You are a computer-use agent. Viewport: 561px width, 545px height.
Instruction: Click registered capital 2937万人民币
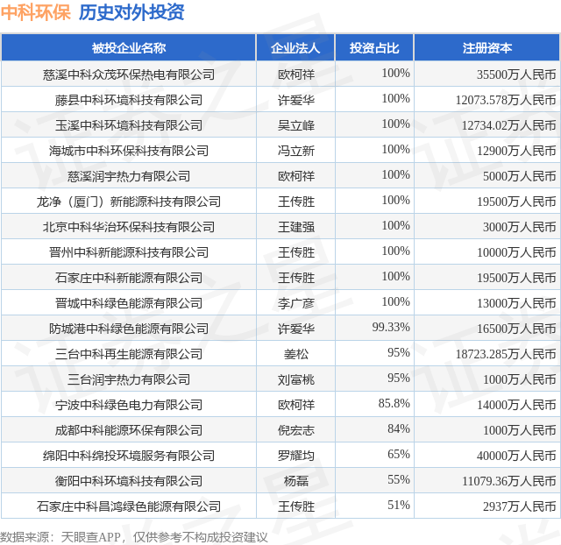(x=520, y=506)
